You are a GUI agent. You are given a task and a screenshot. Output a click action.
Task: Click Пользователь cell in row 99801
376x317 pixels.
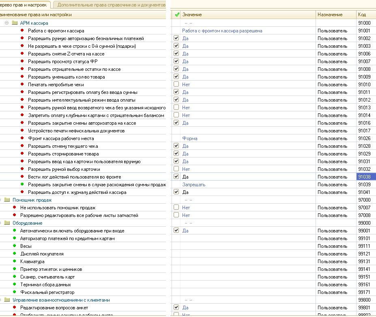[336, 308]
